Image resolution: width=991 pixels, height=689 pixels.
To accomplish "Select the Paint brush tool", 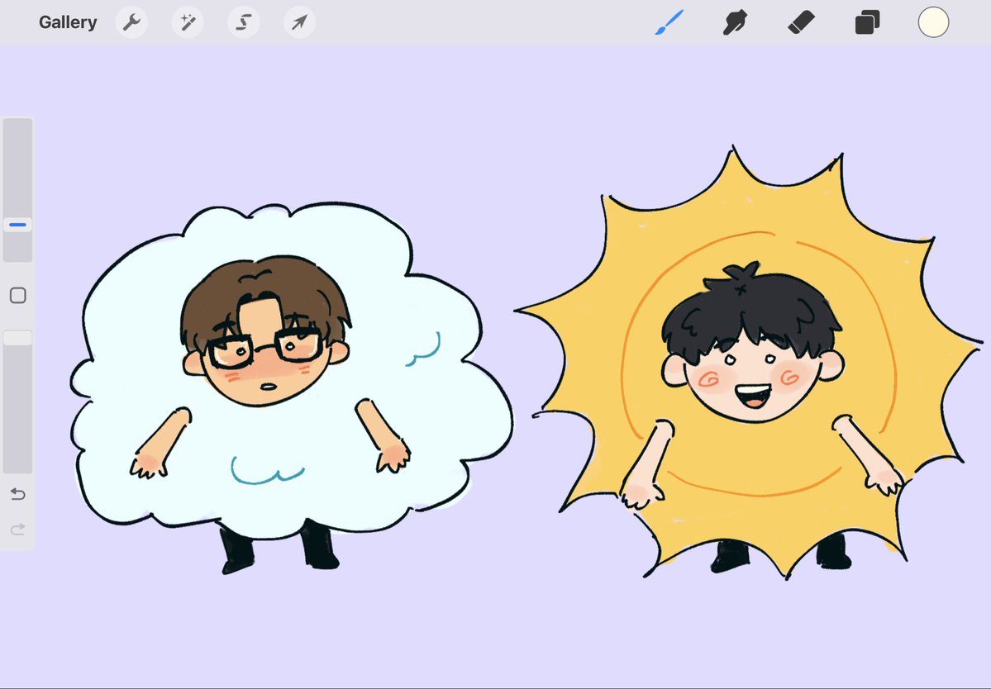I will (669, 22).
